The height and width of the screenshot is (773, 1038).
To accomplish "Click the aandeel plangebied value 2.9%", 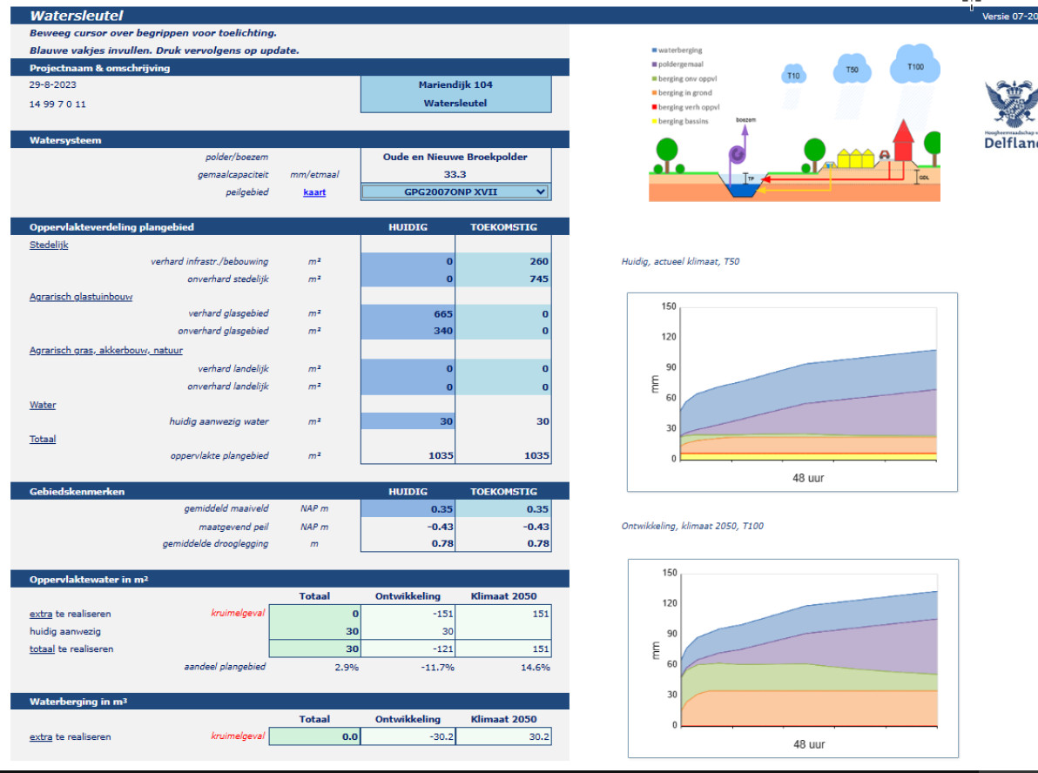I will (x=347, y=667).
